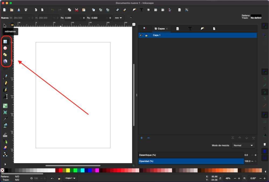269x182 pixels.
Task: Open the mm units dropdown
Action: 118,18
